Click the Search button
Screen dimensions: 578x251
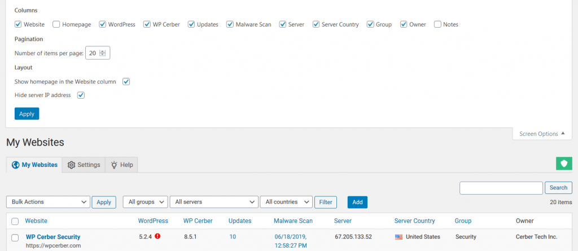(558, 188)
